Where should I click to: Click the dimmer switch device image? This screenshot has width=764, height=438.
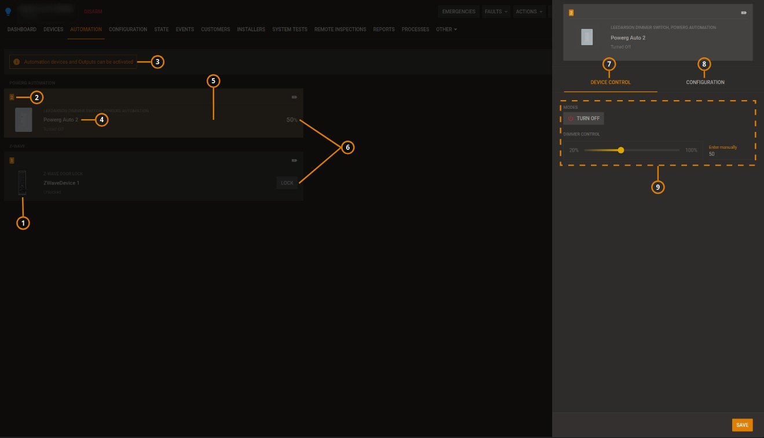[23, 120]
